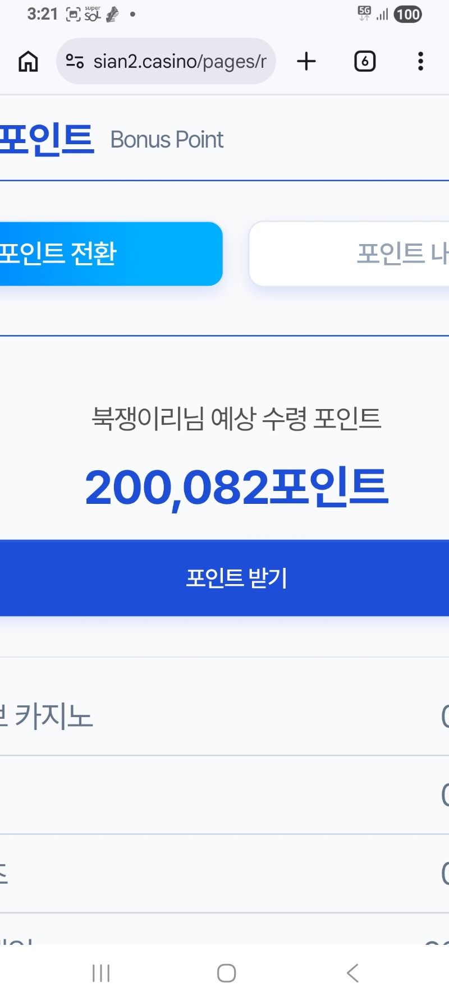Open the browser three-dot menu

[420, 61]
